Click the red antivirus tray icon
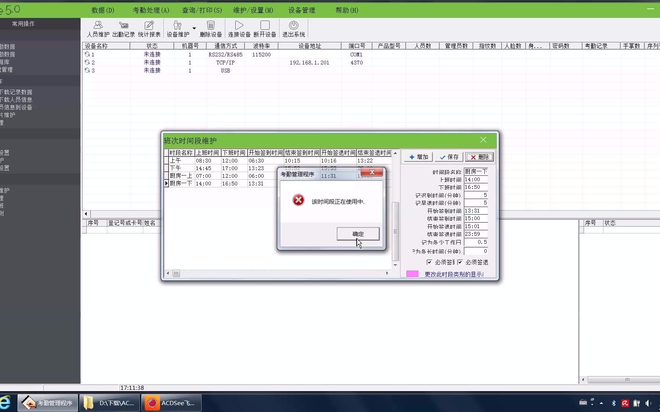660x412 pixels. tap(625, 403)
